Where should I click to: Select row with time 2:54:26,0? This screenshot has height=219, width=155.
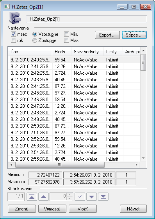[x=74, y=152]
